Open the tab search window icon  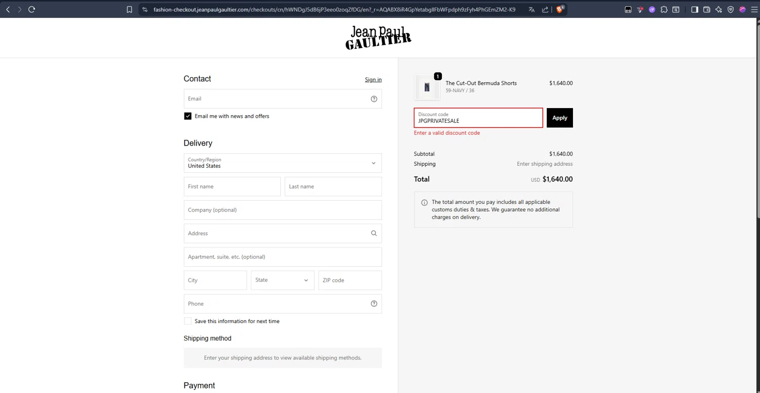tap(676, 9)
